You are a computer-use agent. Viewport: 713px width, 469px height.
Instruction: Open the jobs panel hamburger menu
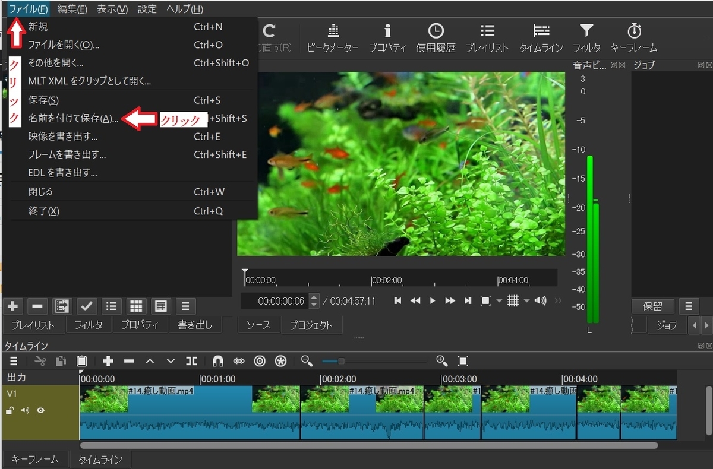pos(689,306)
